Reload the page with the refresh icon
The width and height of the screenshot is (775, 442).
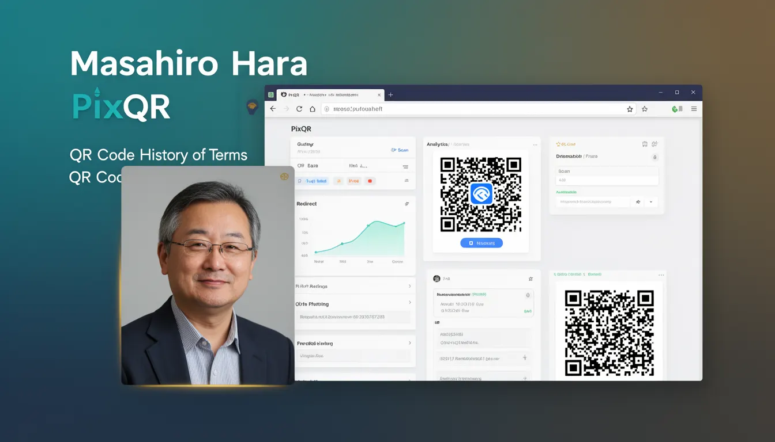pos(299,109)
